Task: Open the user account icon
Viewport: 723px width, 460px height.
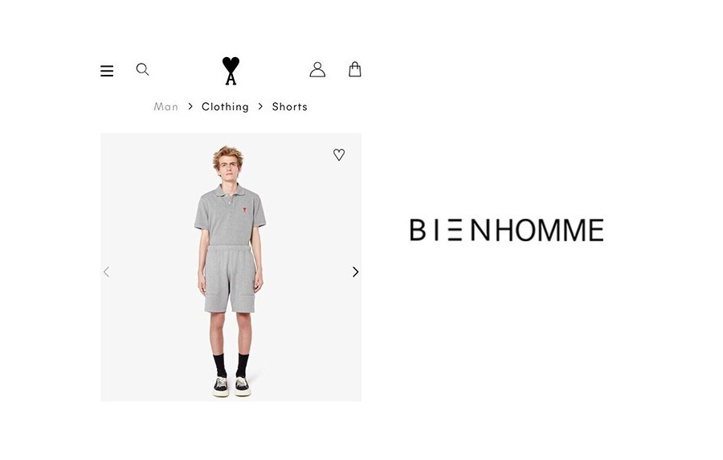Action: pos(317,70)
